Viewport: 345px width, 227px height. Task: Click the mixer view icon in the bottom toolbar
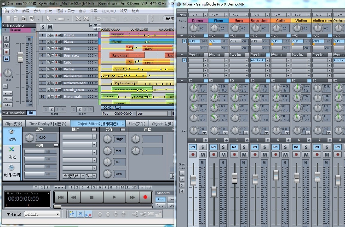click(x=80, y=214)
